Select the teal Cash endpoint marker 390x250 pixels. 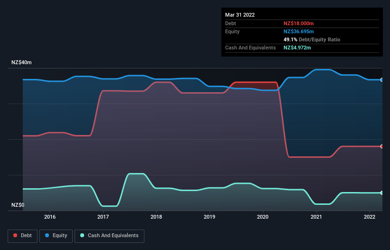click(382, 193)
